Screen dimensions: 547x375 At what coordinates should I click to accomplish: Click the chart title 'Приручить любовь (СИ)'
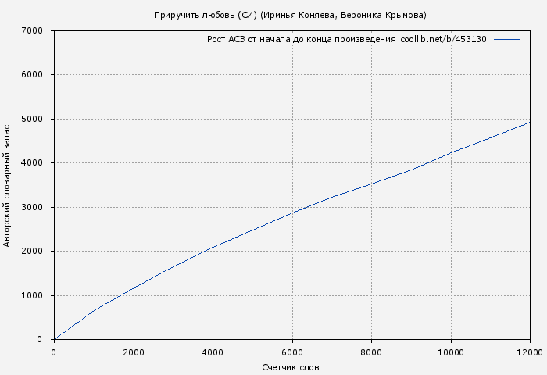290,15
